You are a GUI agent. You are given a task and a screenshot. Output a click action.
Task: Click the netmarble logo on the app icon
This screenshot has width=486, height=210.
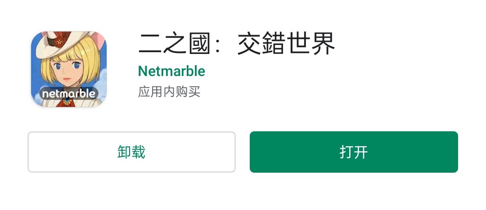69,93
